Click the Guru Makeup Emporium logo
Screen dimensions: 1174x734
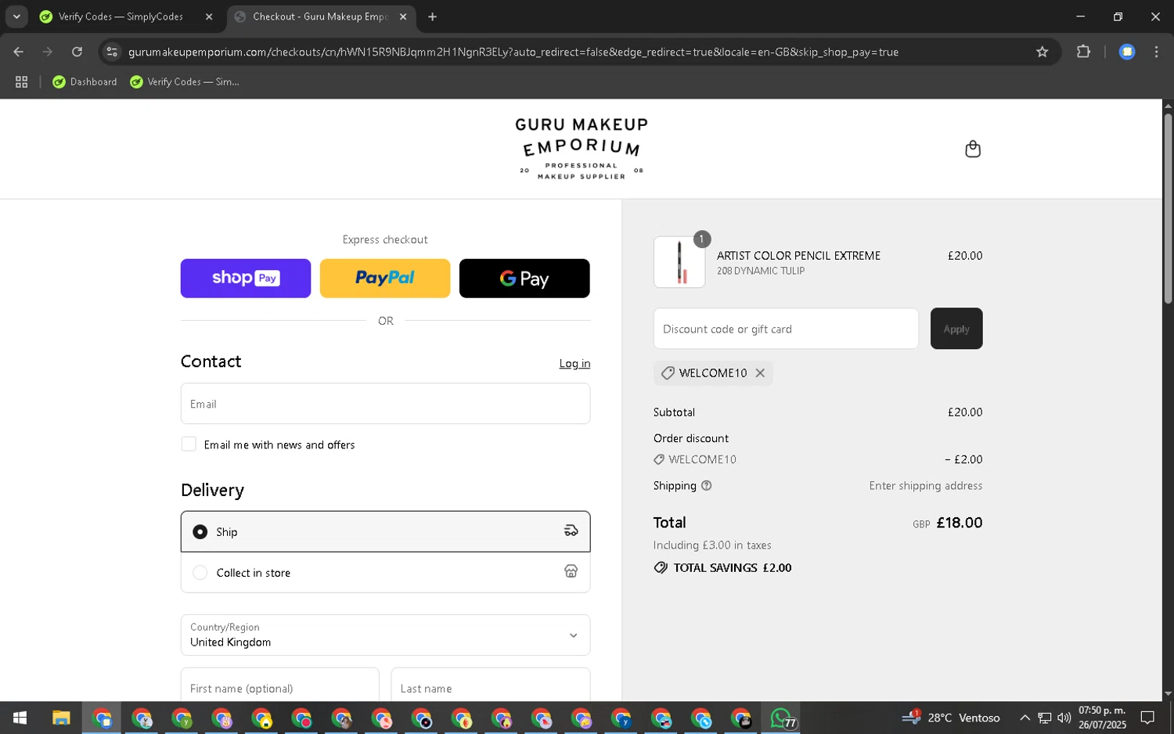582,149
